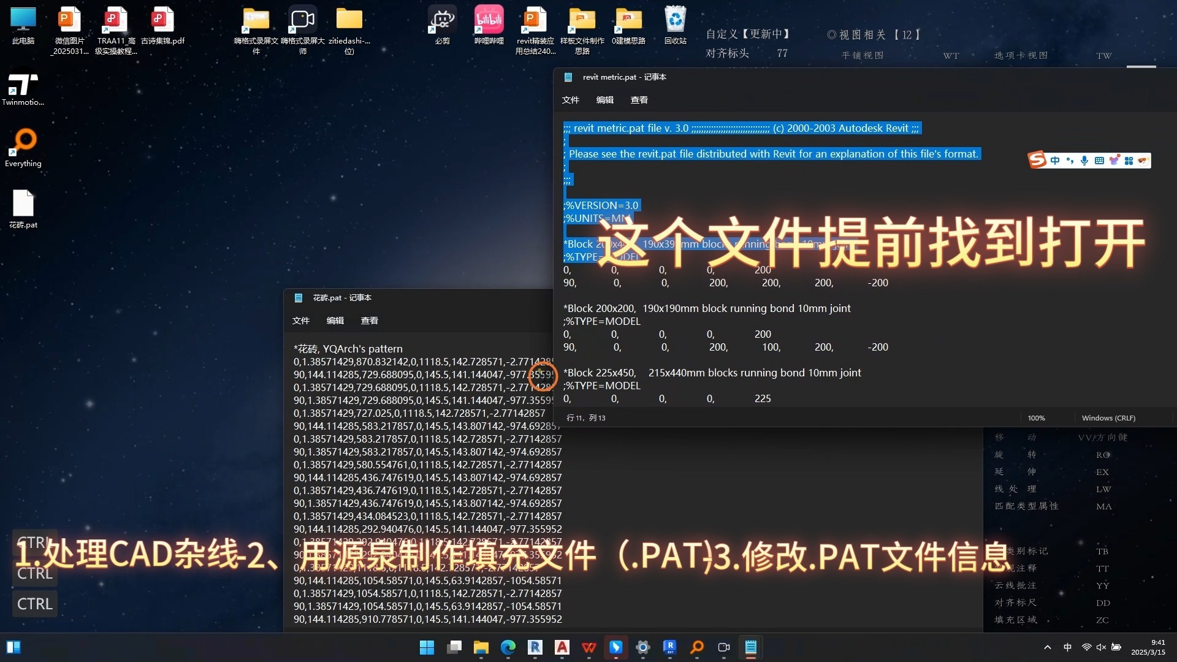Open the 查看 menu in revit metric.pat notepad
Screen dimensions: 1177x662
click(x=639, y=99)
